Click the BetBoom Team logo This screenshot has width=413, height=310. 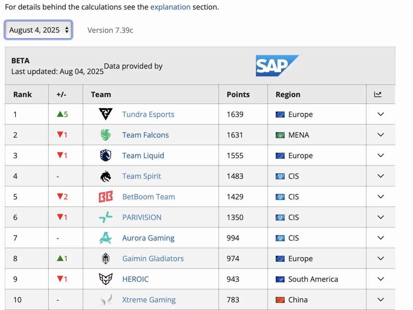106,197
